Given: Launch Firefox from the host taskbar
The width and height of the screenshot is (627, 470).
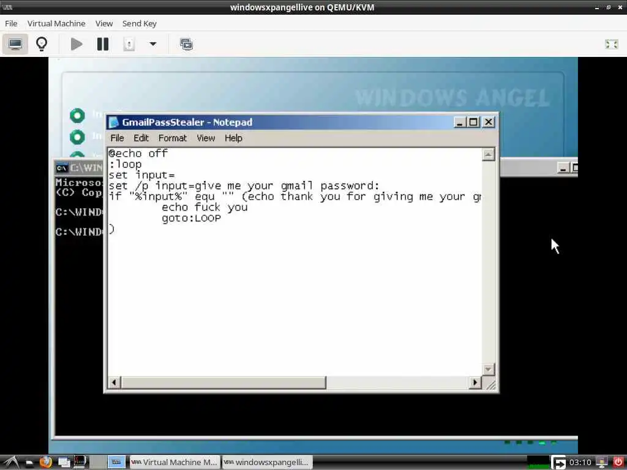Looking at the screenshot, I should point(46,463).
